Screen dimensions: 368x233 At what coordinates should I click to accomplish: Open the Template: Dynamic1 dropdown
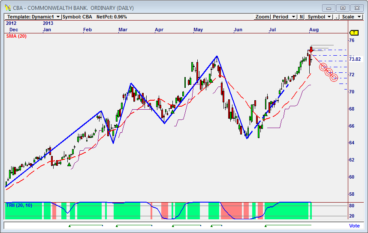(x=33, y=17)
